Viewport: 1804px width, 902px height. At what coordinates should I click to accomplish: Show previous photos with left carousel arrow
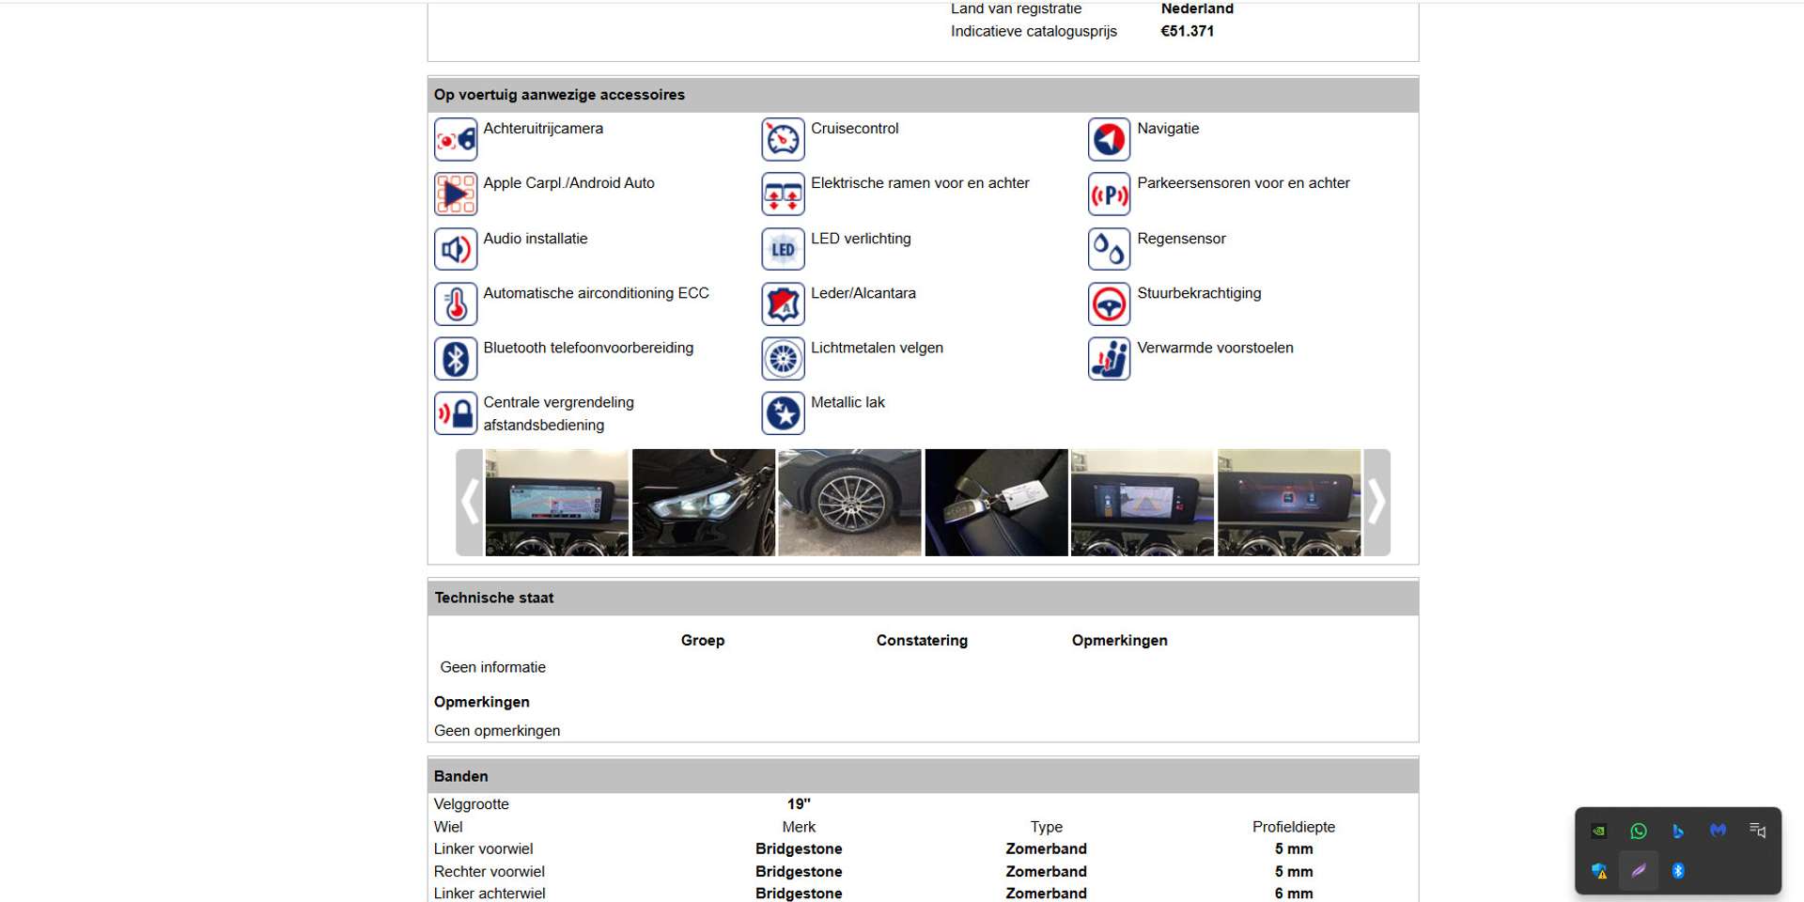coord(469,503)
